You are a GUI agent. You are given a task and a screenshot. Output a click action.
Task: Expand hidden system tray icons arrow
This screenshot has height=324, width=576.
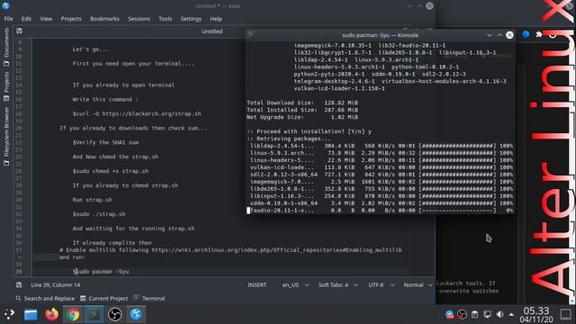(x=511, y=314)
